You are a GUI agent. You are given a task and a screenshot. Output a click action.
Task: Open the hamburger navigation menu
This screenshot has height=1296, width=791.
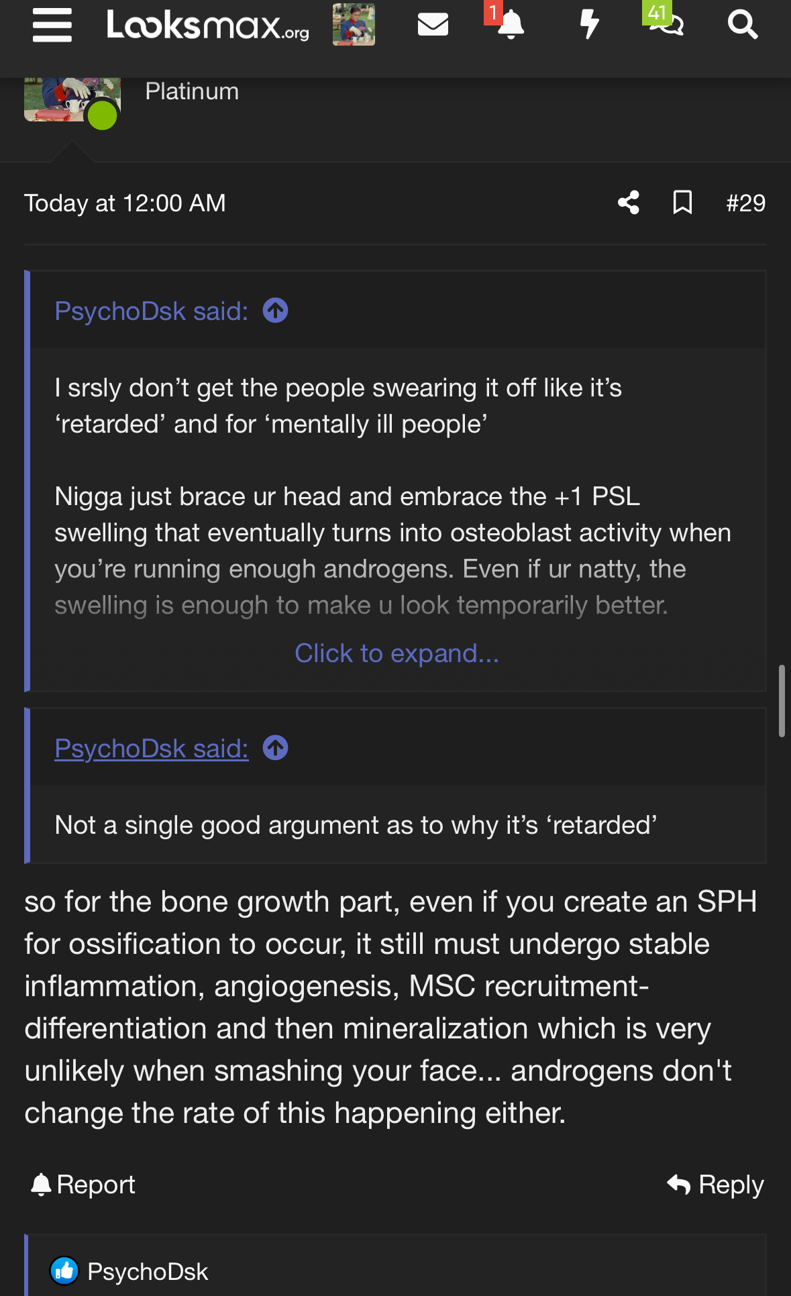pyautogui.click(x=52, y=25)
